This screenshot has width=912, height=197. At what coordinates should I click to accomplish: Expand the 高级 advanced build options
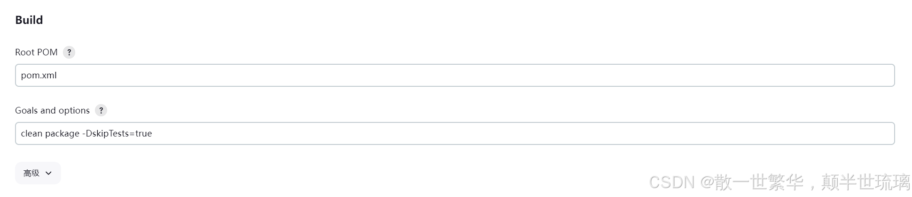pyautogui.click(x=38, y=173)
